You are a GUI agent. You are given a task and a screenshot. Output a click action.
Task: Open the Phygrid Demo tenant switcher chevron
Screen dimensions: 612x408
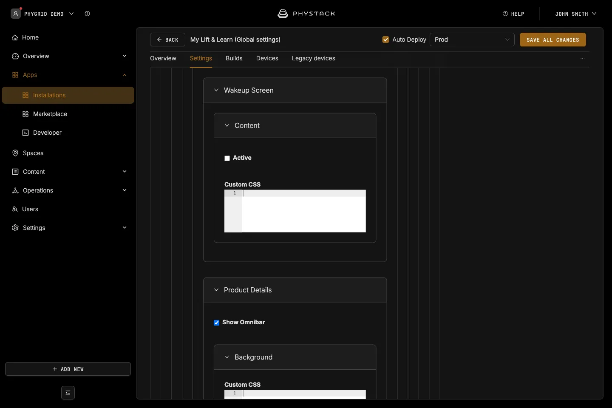click(x=71, y=14)
